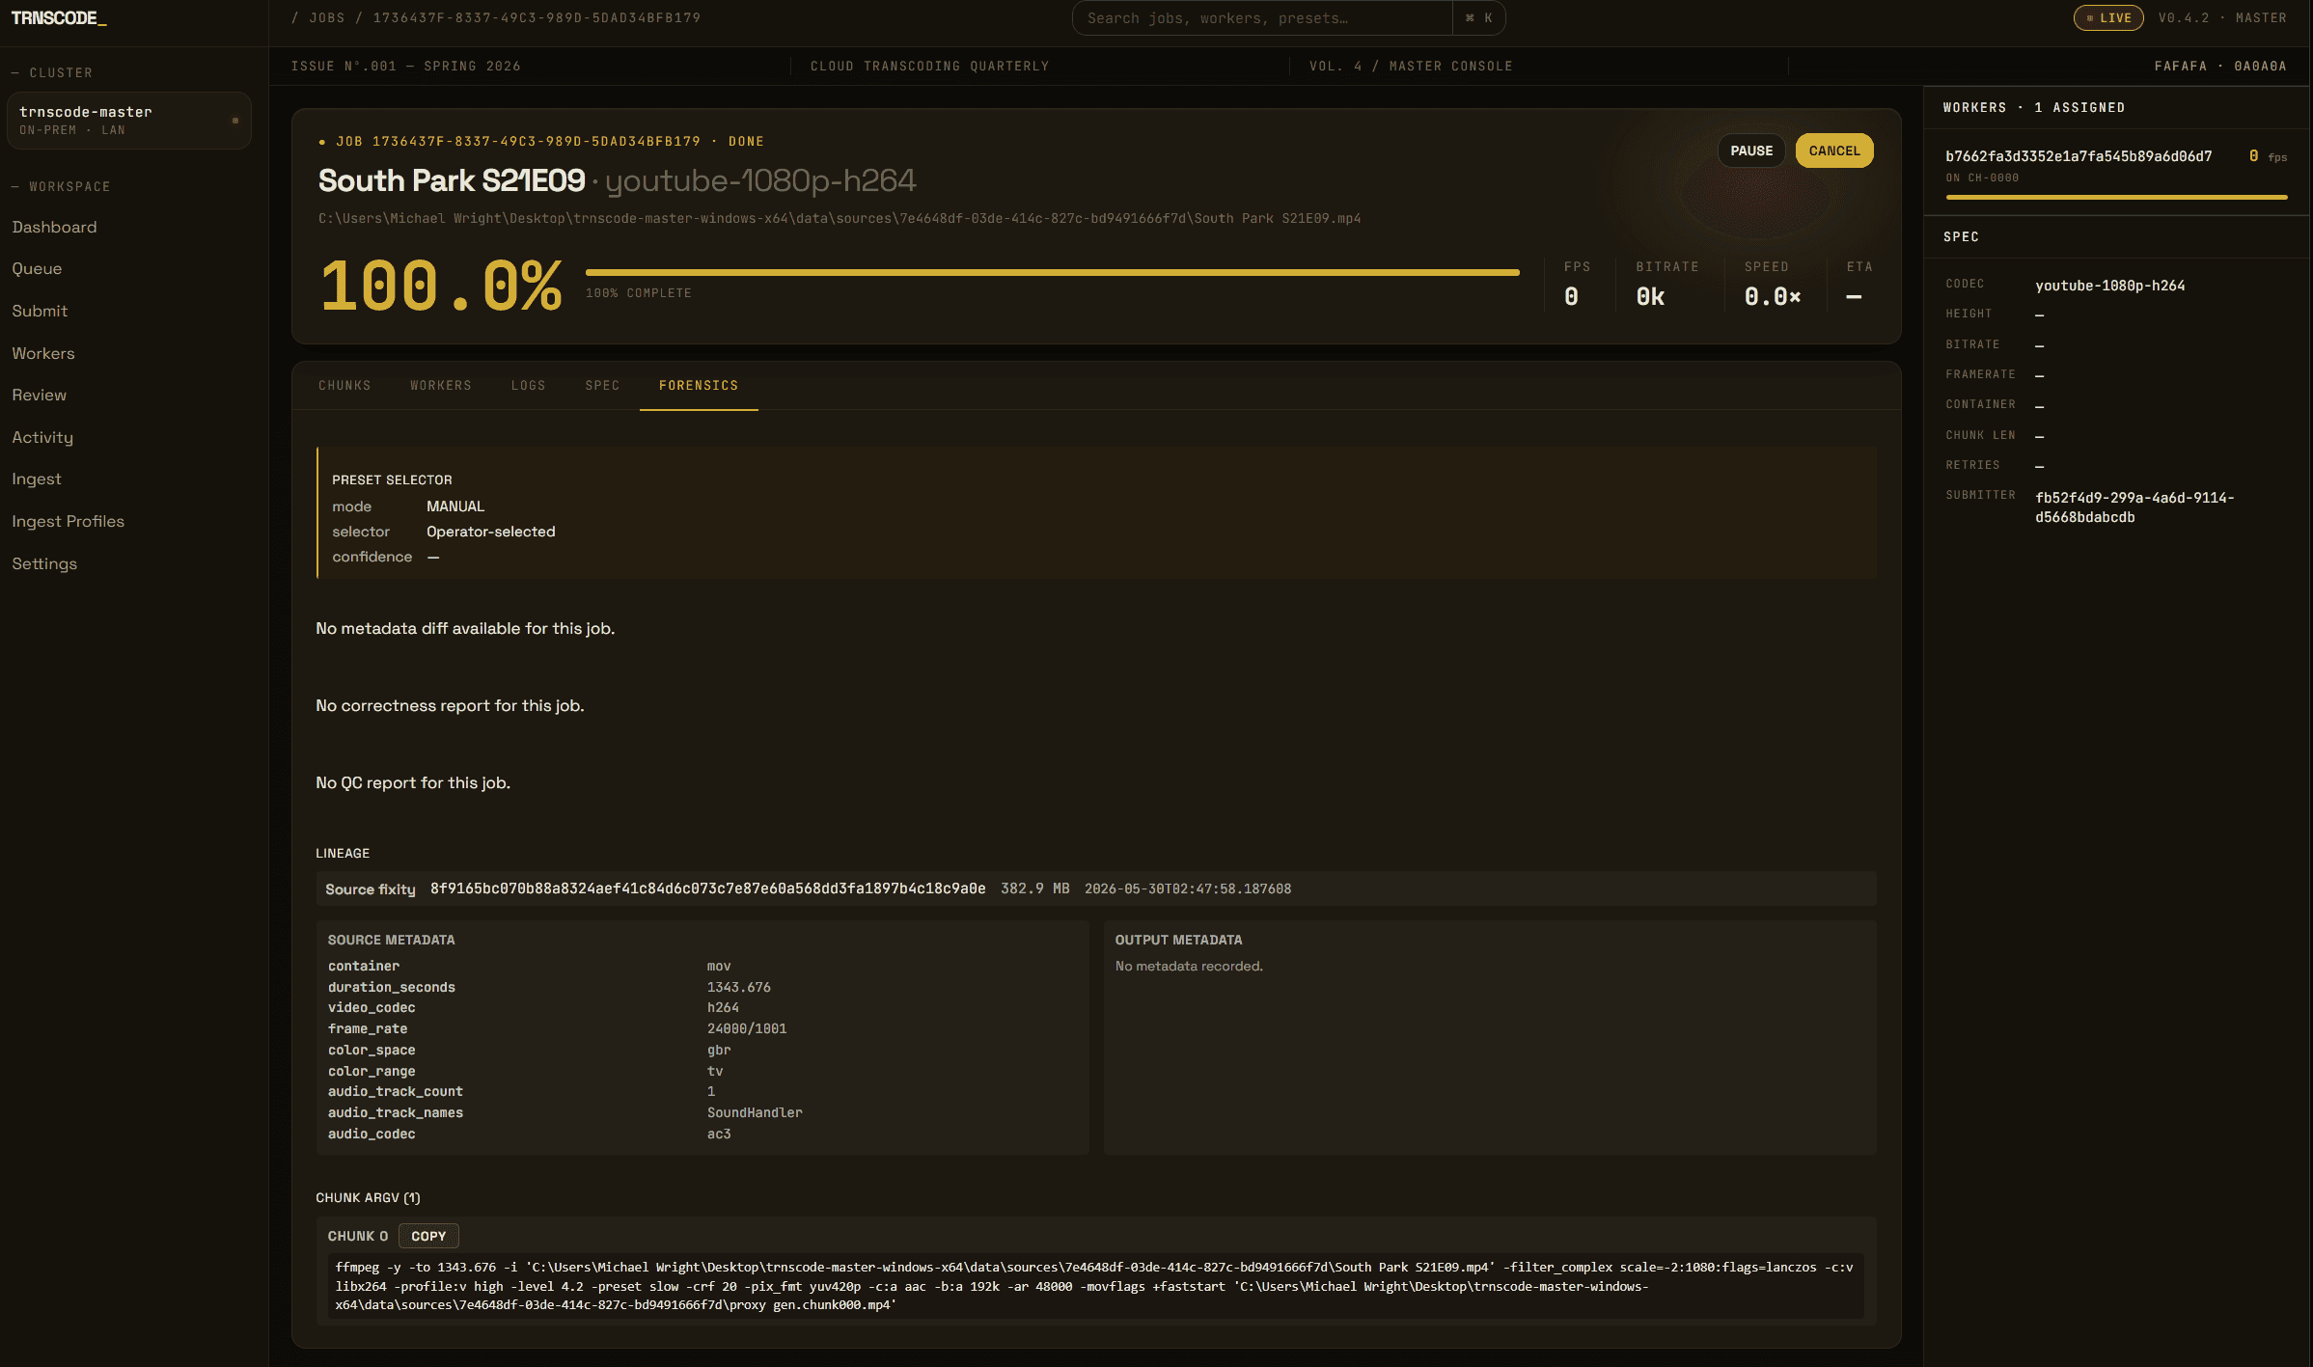
Task: Click the South Park S21E09 title
Action: [452, 180]
